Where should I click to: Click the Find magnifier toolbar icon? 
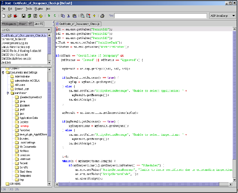pyautogui.click(x=83, y=16)
